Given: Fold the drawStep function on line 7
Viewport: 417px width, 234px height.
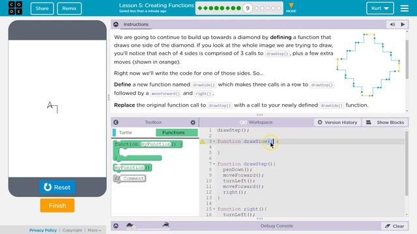Looking at the screenshot, I should coord(214,164).
